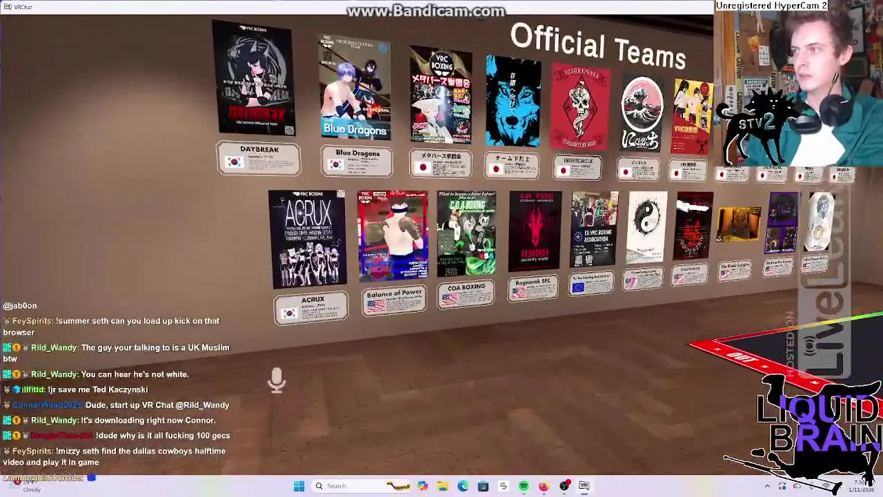Open Spotify from the taskbar
The image size is (883, 497).
(524, 486)
